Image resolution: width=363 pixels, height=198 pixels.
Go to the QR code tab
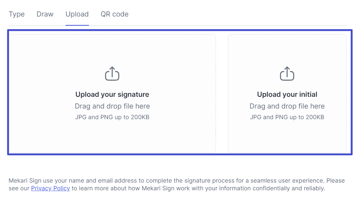(x=115, y=14)
